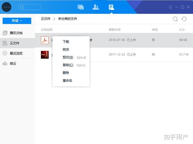Sort by 文档名称 column header

coord(47,30)
